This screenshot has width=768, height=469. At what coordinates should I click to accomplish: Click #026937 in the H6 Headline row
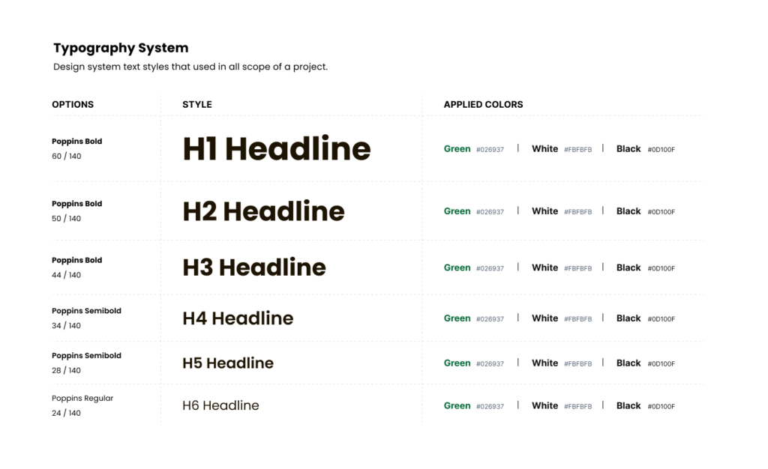[490, 406]
